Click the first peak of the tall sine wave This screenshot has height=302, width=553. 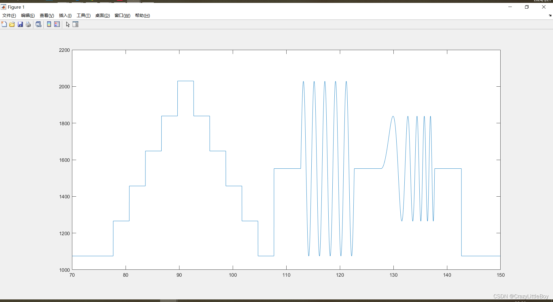[x=303, y=82]
